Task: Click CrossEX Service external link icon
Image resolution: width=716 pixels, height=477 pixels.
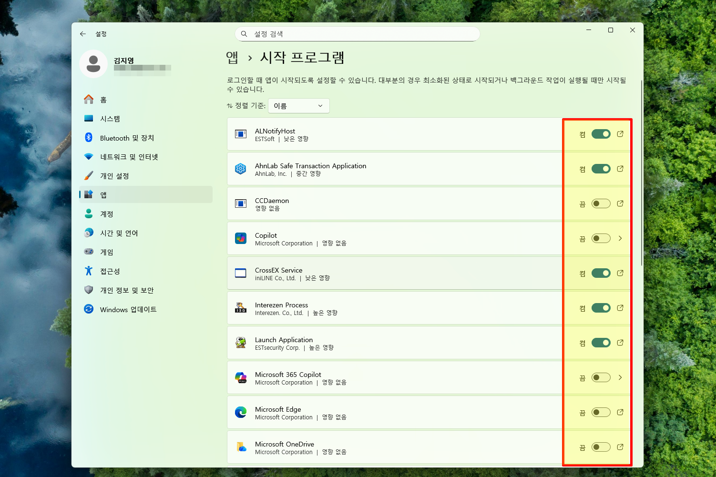Action: 620,273
